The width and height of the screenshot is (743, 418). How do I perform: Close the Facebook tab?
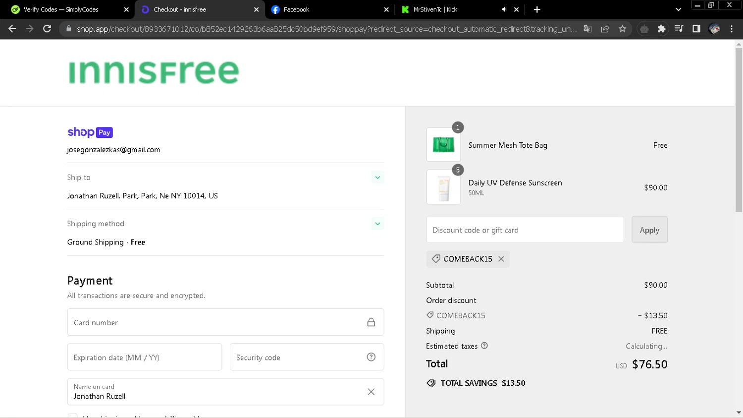click(386, 9)
